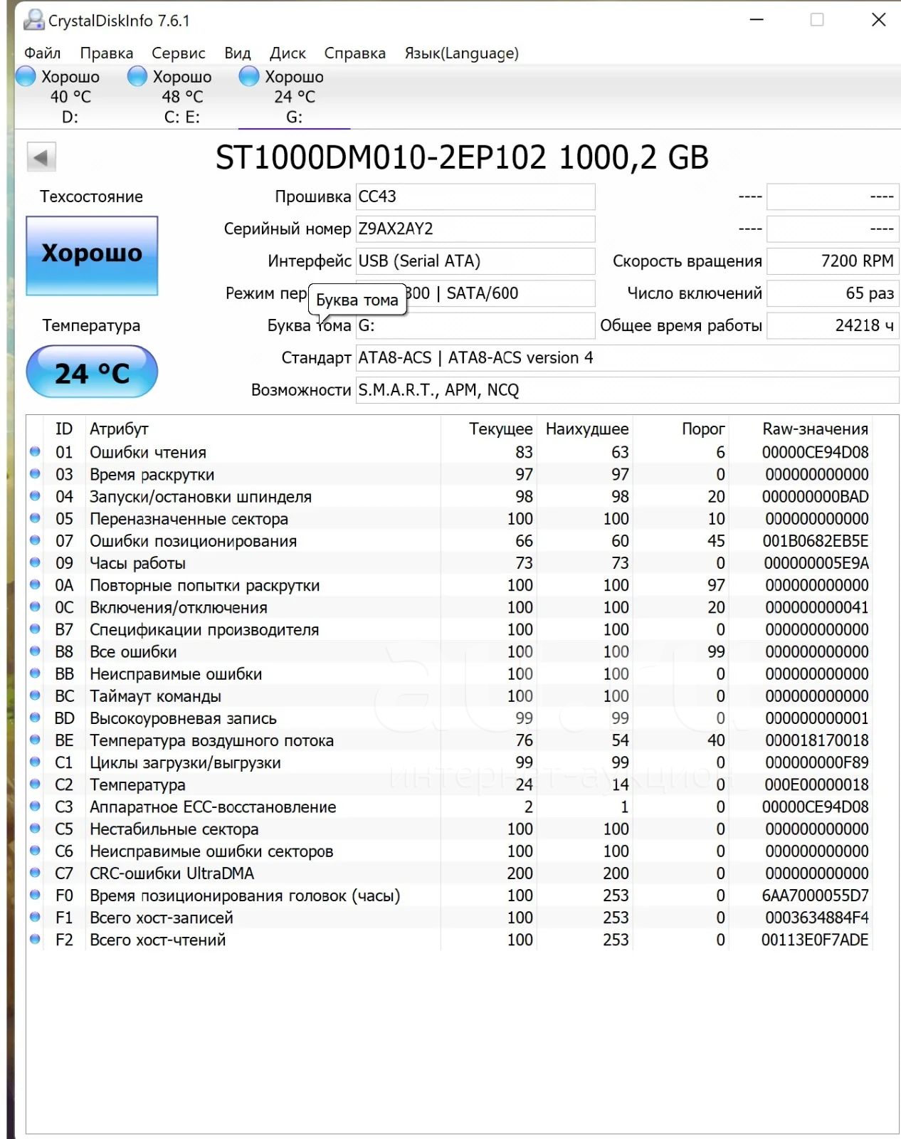This screenshot has height=1139, width=901.
Task: Click status dot for C7 CRC-ошибки UltraDMA
Action: pyautogui.click(x=35, y=873)
